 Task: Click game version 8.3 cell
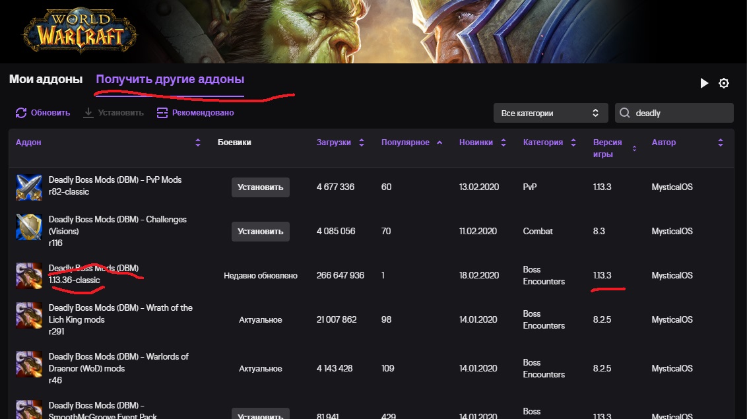tap(599, 231)
